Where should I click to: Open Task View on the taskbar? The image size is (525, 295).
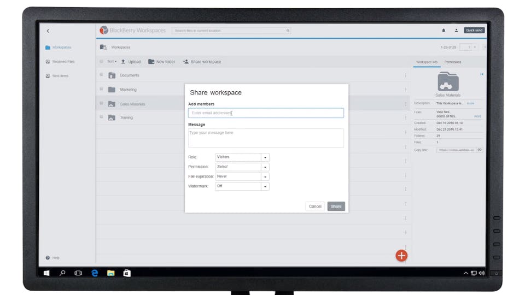[78, 273]
